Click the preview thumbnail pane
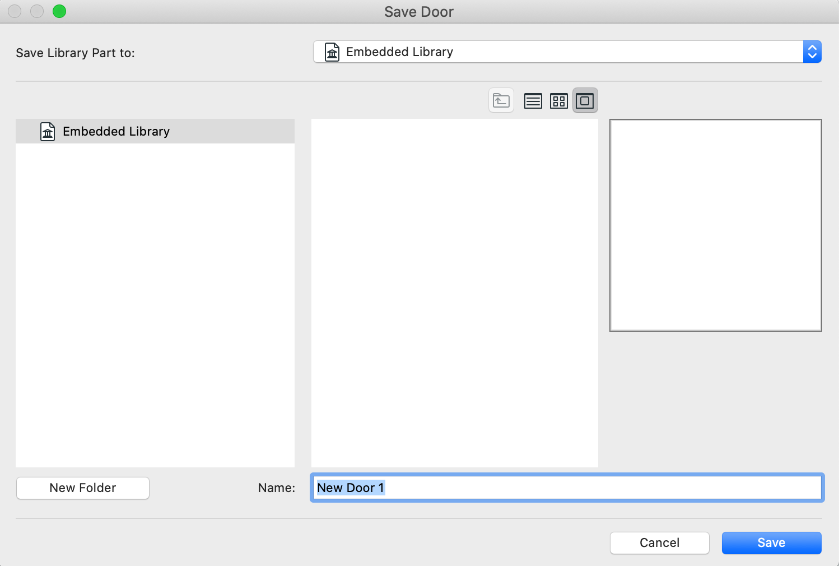The image size is (839, 566). (x=716, y=225)
